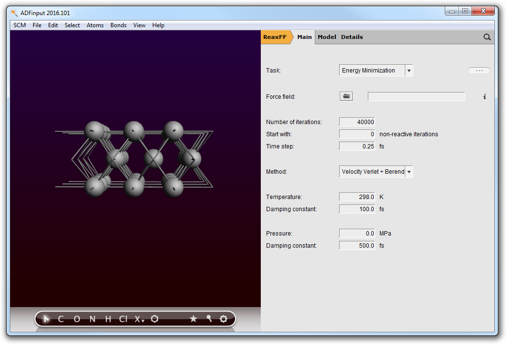Click the non-reactive iterations start field
The width and height of the screenshot is (507, 345).
(357, 134)
